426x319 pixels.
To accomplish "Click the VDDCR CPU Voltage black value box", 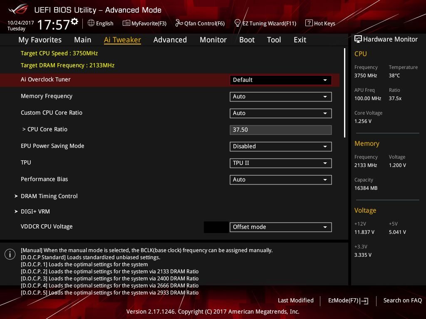I will tap(216, 227).
